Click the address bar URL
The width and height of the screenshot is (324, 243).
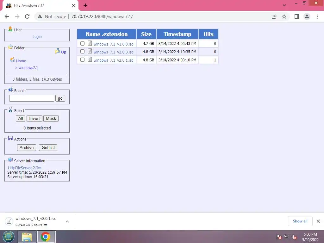click(102, 16)
